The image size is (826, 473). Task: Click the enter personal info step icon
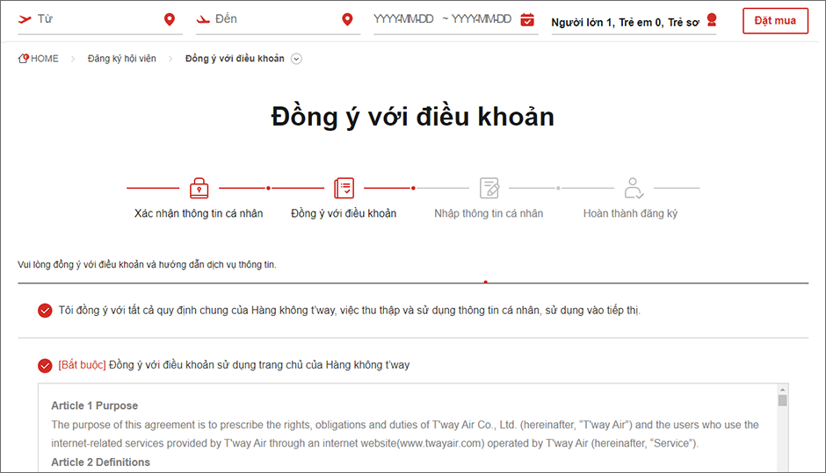coord(489,188)
